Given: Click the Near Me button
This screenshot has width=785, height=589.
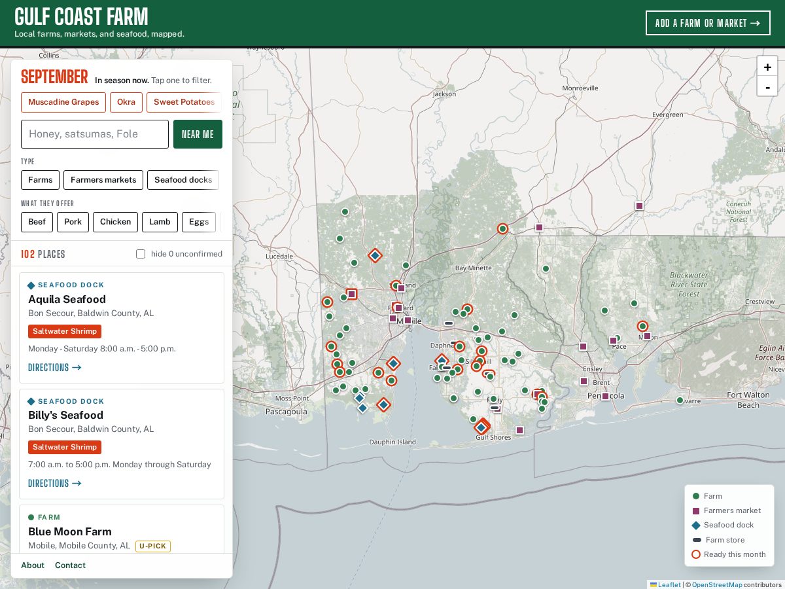Looking at the screenshot, I should point(198,134).
